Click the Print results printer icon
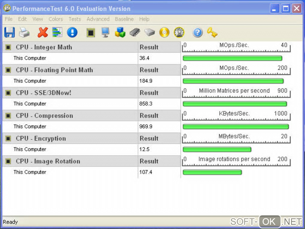 click(24, 32)
